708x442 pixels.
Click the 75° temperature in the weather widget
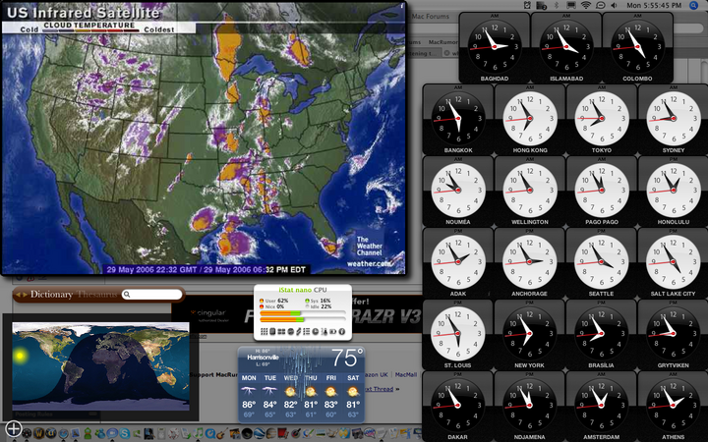coord(347,359)
